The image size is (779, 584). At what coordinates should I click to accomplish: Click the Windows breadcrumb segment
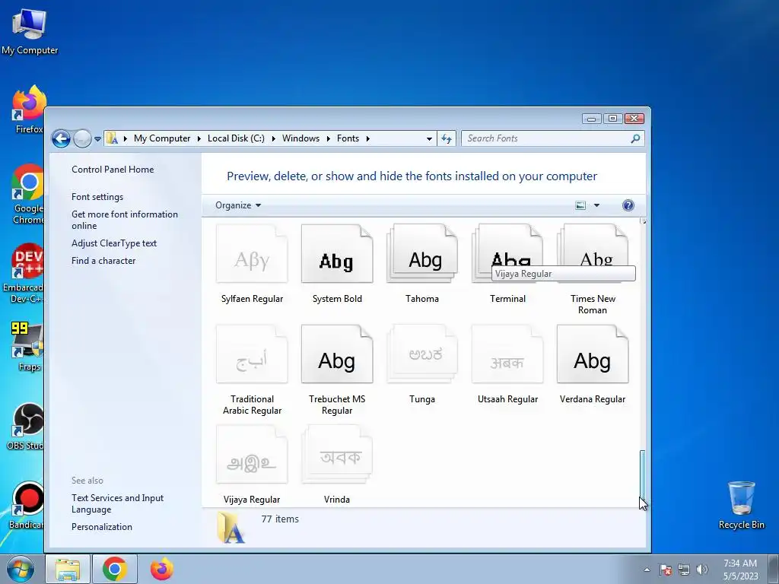pyautogui.click(x=300, y=138)
